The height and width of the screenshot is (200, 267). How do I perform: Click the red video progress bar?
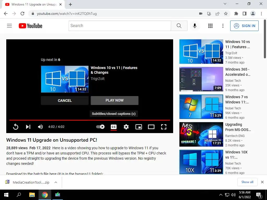[90, 120]
